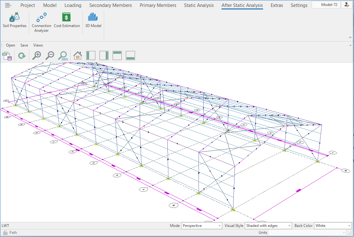Zoom out of the model

[x=50, y=56]
